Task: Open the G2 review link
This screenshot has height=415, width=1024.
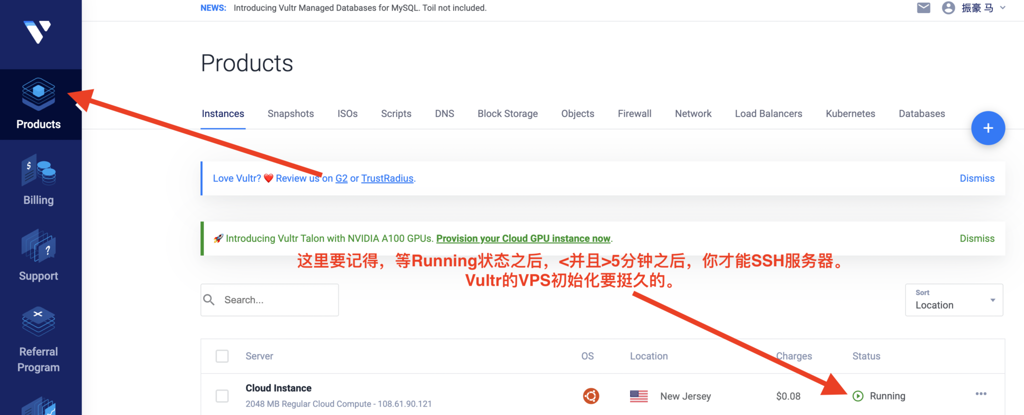Action: [x=341, y=178]
